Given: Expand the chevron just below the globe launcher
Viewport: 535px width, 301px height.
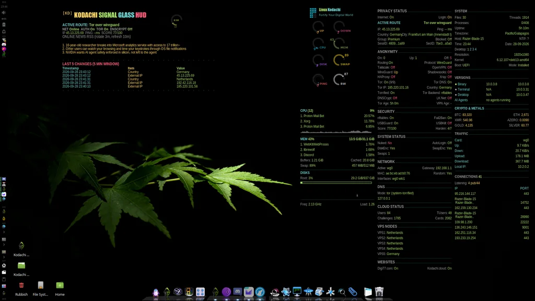Looking at the screenshot, I should click(x=4, y=232).
